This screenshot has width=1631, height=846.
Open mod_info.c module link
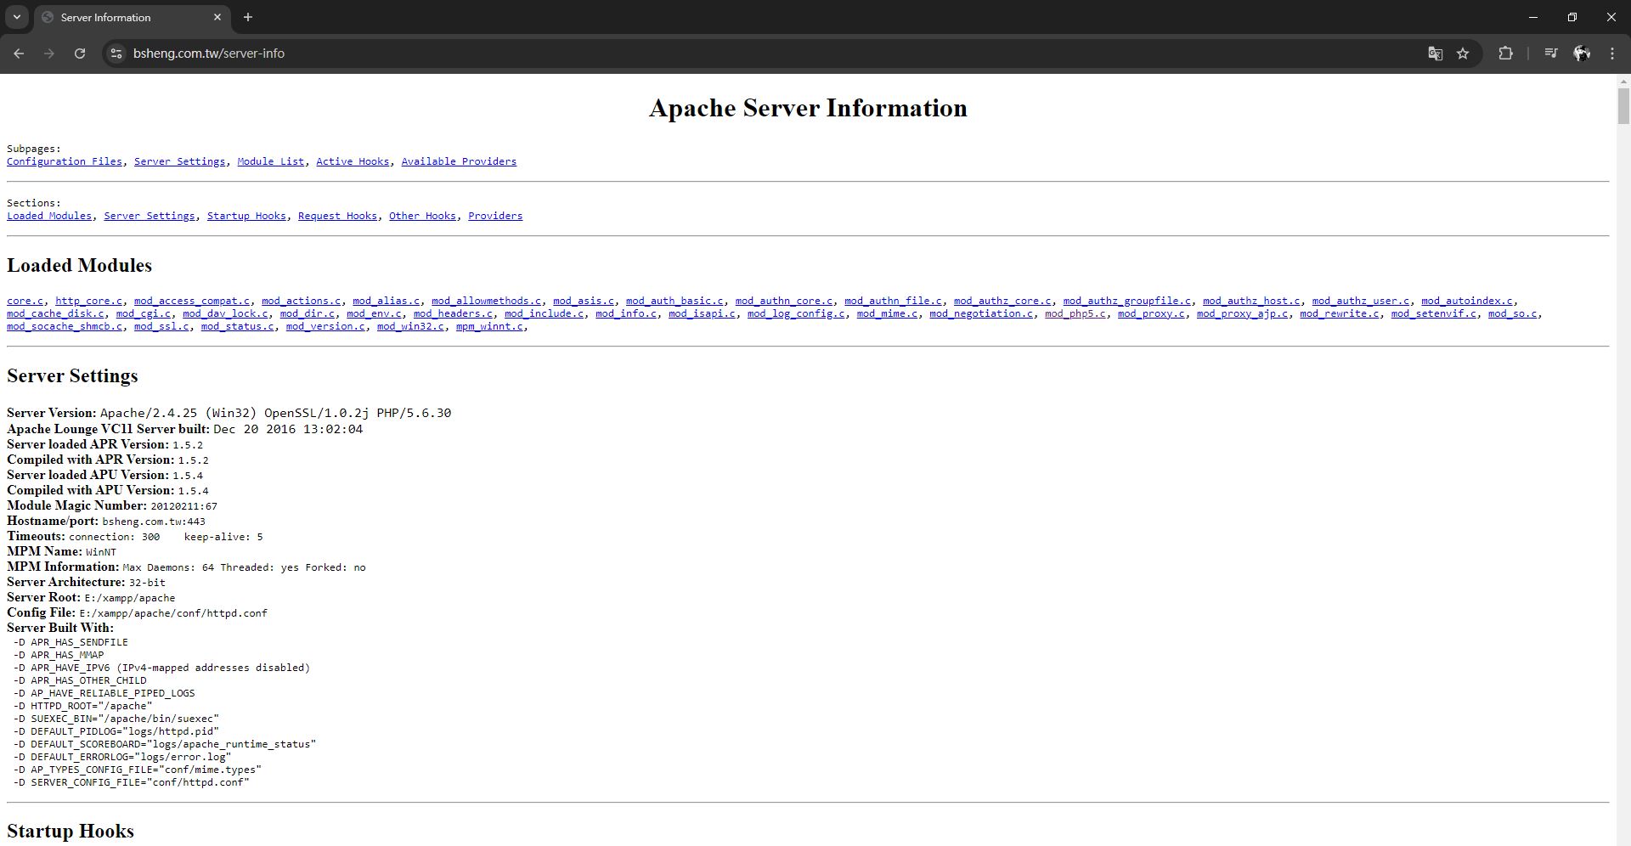(626, 313)
